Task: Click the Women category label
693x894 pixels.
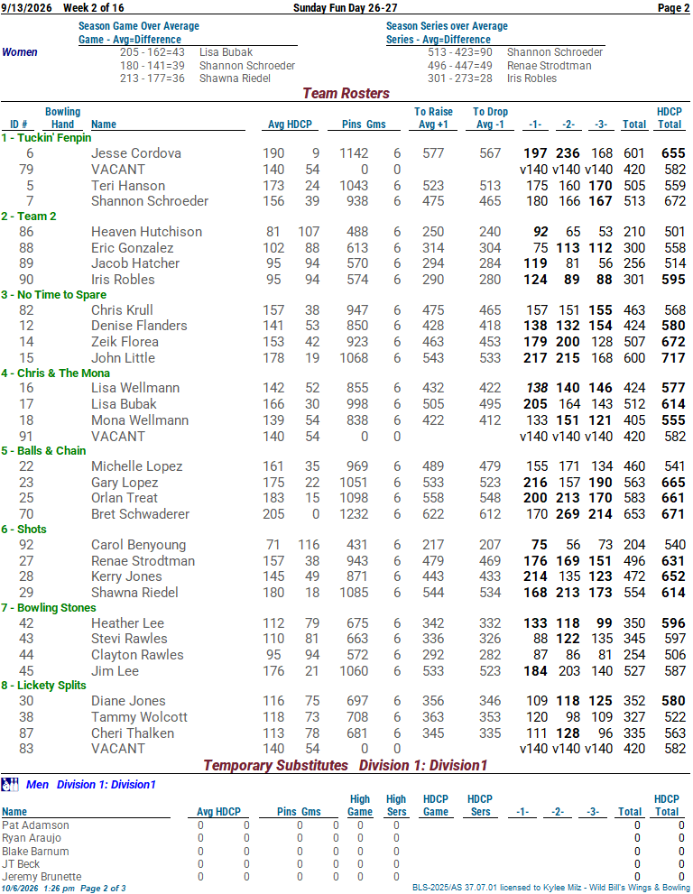Action: (x=20, y=52)
